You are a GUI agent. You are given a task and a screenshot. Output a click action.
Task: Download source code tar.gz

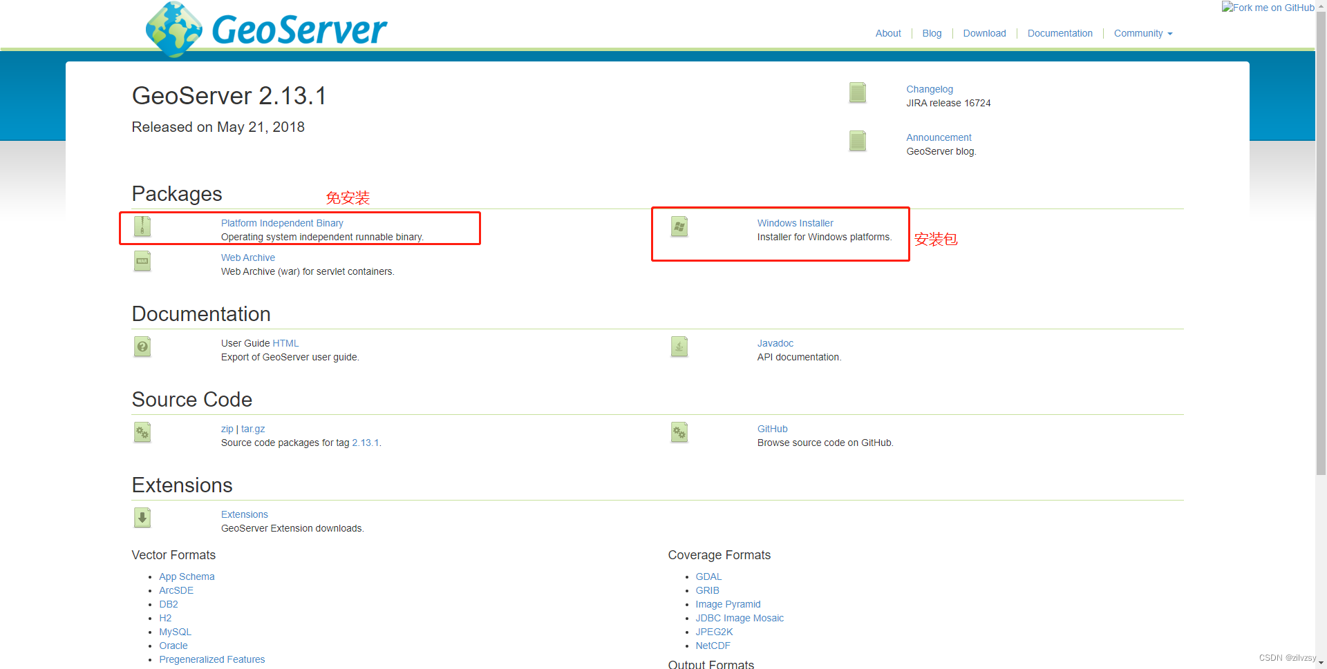click(253, 429)
